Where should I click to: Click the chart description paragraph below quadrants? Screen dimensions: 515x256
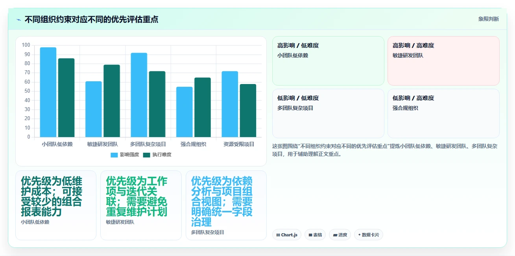386,150
